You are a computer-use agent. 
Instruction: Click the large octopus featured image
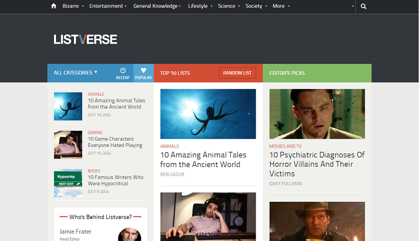(208, 113)
